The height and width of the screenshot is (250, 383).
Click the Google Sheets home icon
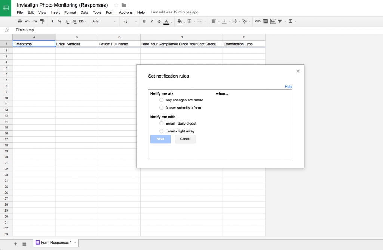tap(6, 8)
